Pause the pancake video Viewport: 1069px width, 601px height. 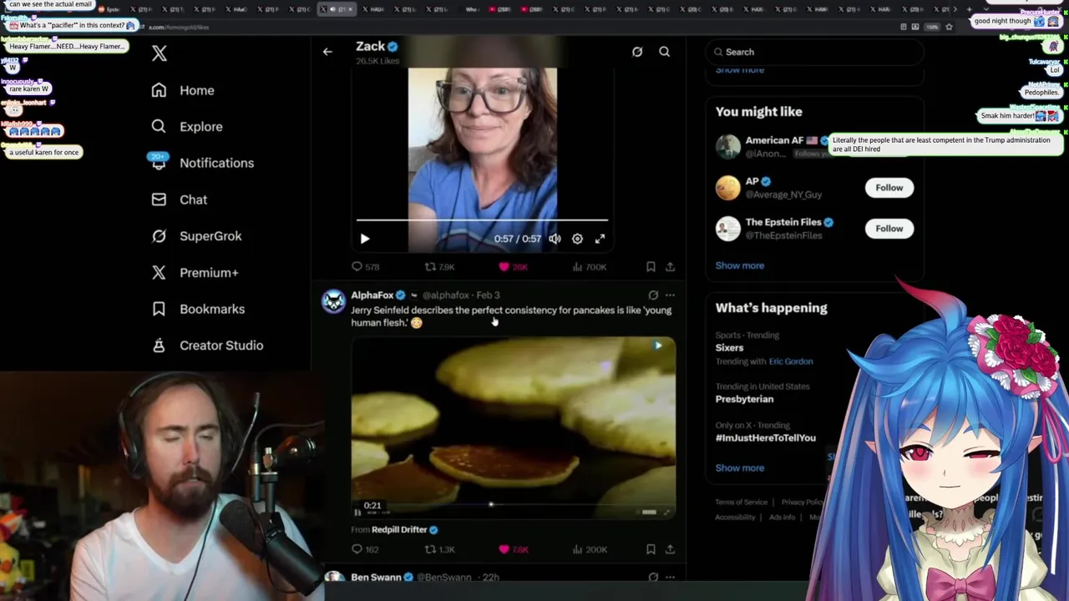tap(357, 513)
